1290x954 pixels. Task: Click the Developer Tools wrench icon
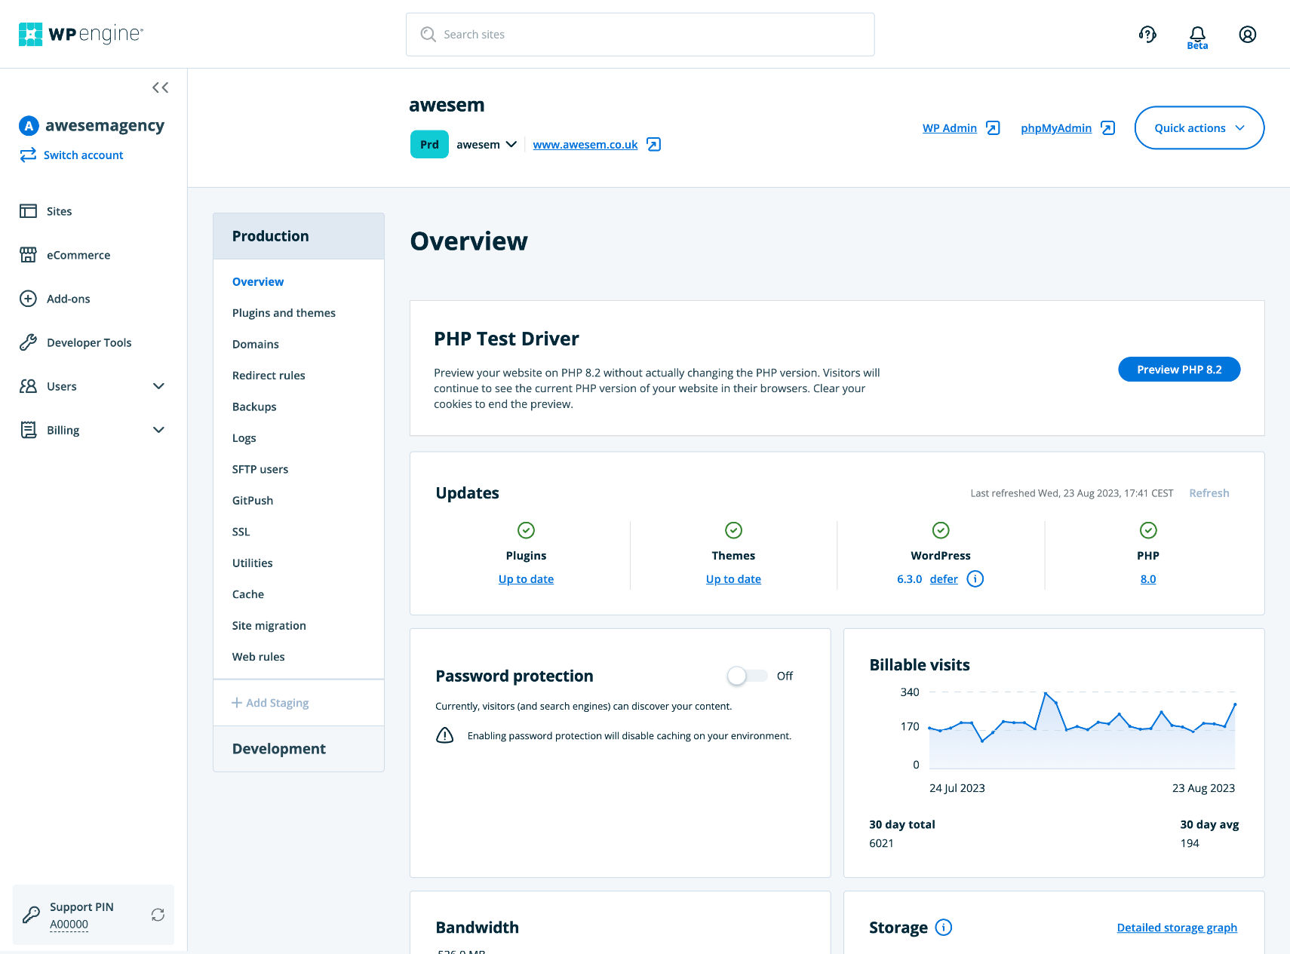28,342
